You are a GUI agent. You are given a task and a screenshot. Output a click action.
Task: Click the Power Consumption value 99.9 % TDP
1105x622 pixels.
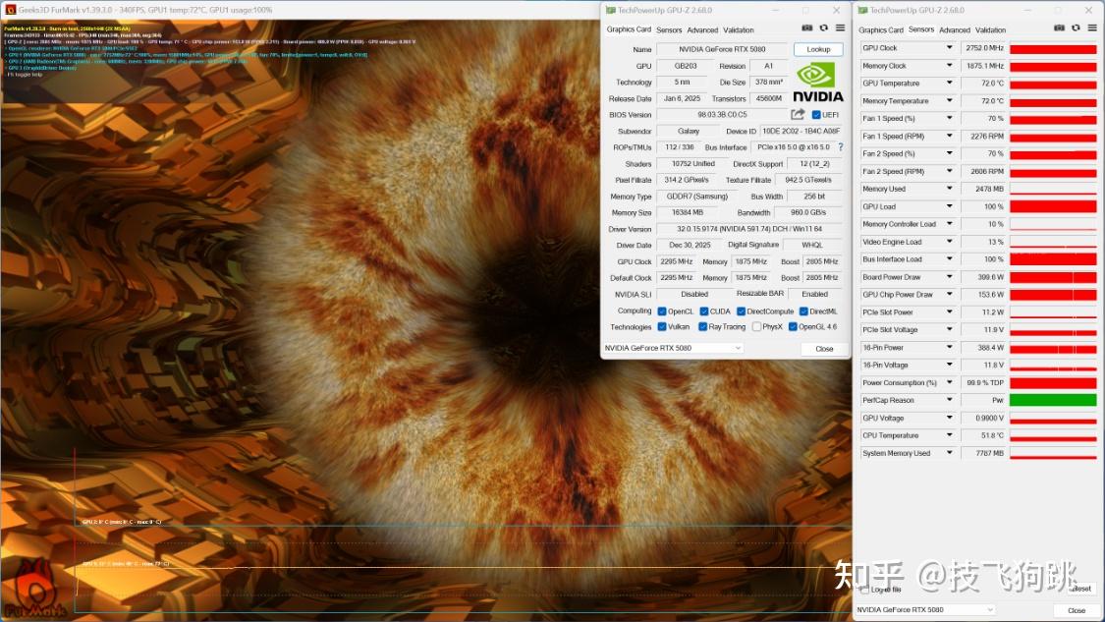984,383
